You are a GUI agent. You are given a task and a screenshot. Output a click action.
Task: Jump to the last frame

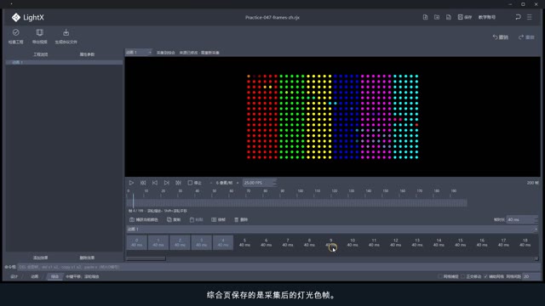[178, 183]
